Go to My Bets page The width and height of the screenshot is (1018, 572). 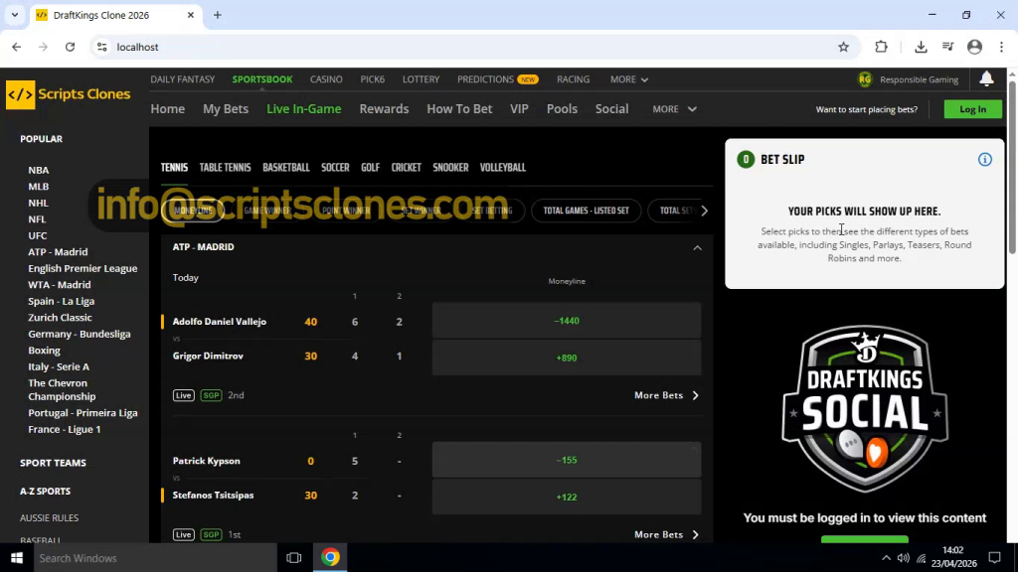pos(226,109)
